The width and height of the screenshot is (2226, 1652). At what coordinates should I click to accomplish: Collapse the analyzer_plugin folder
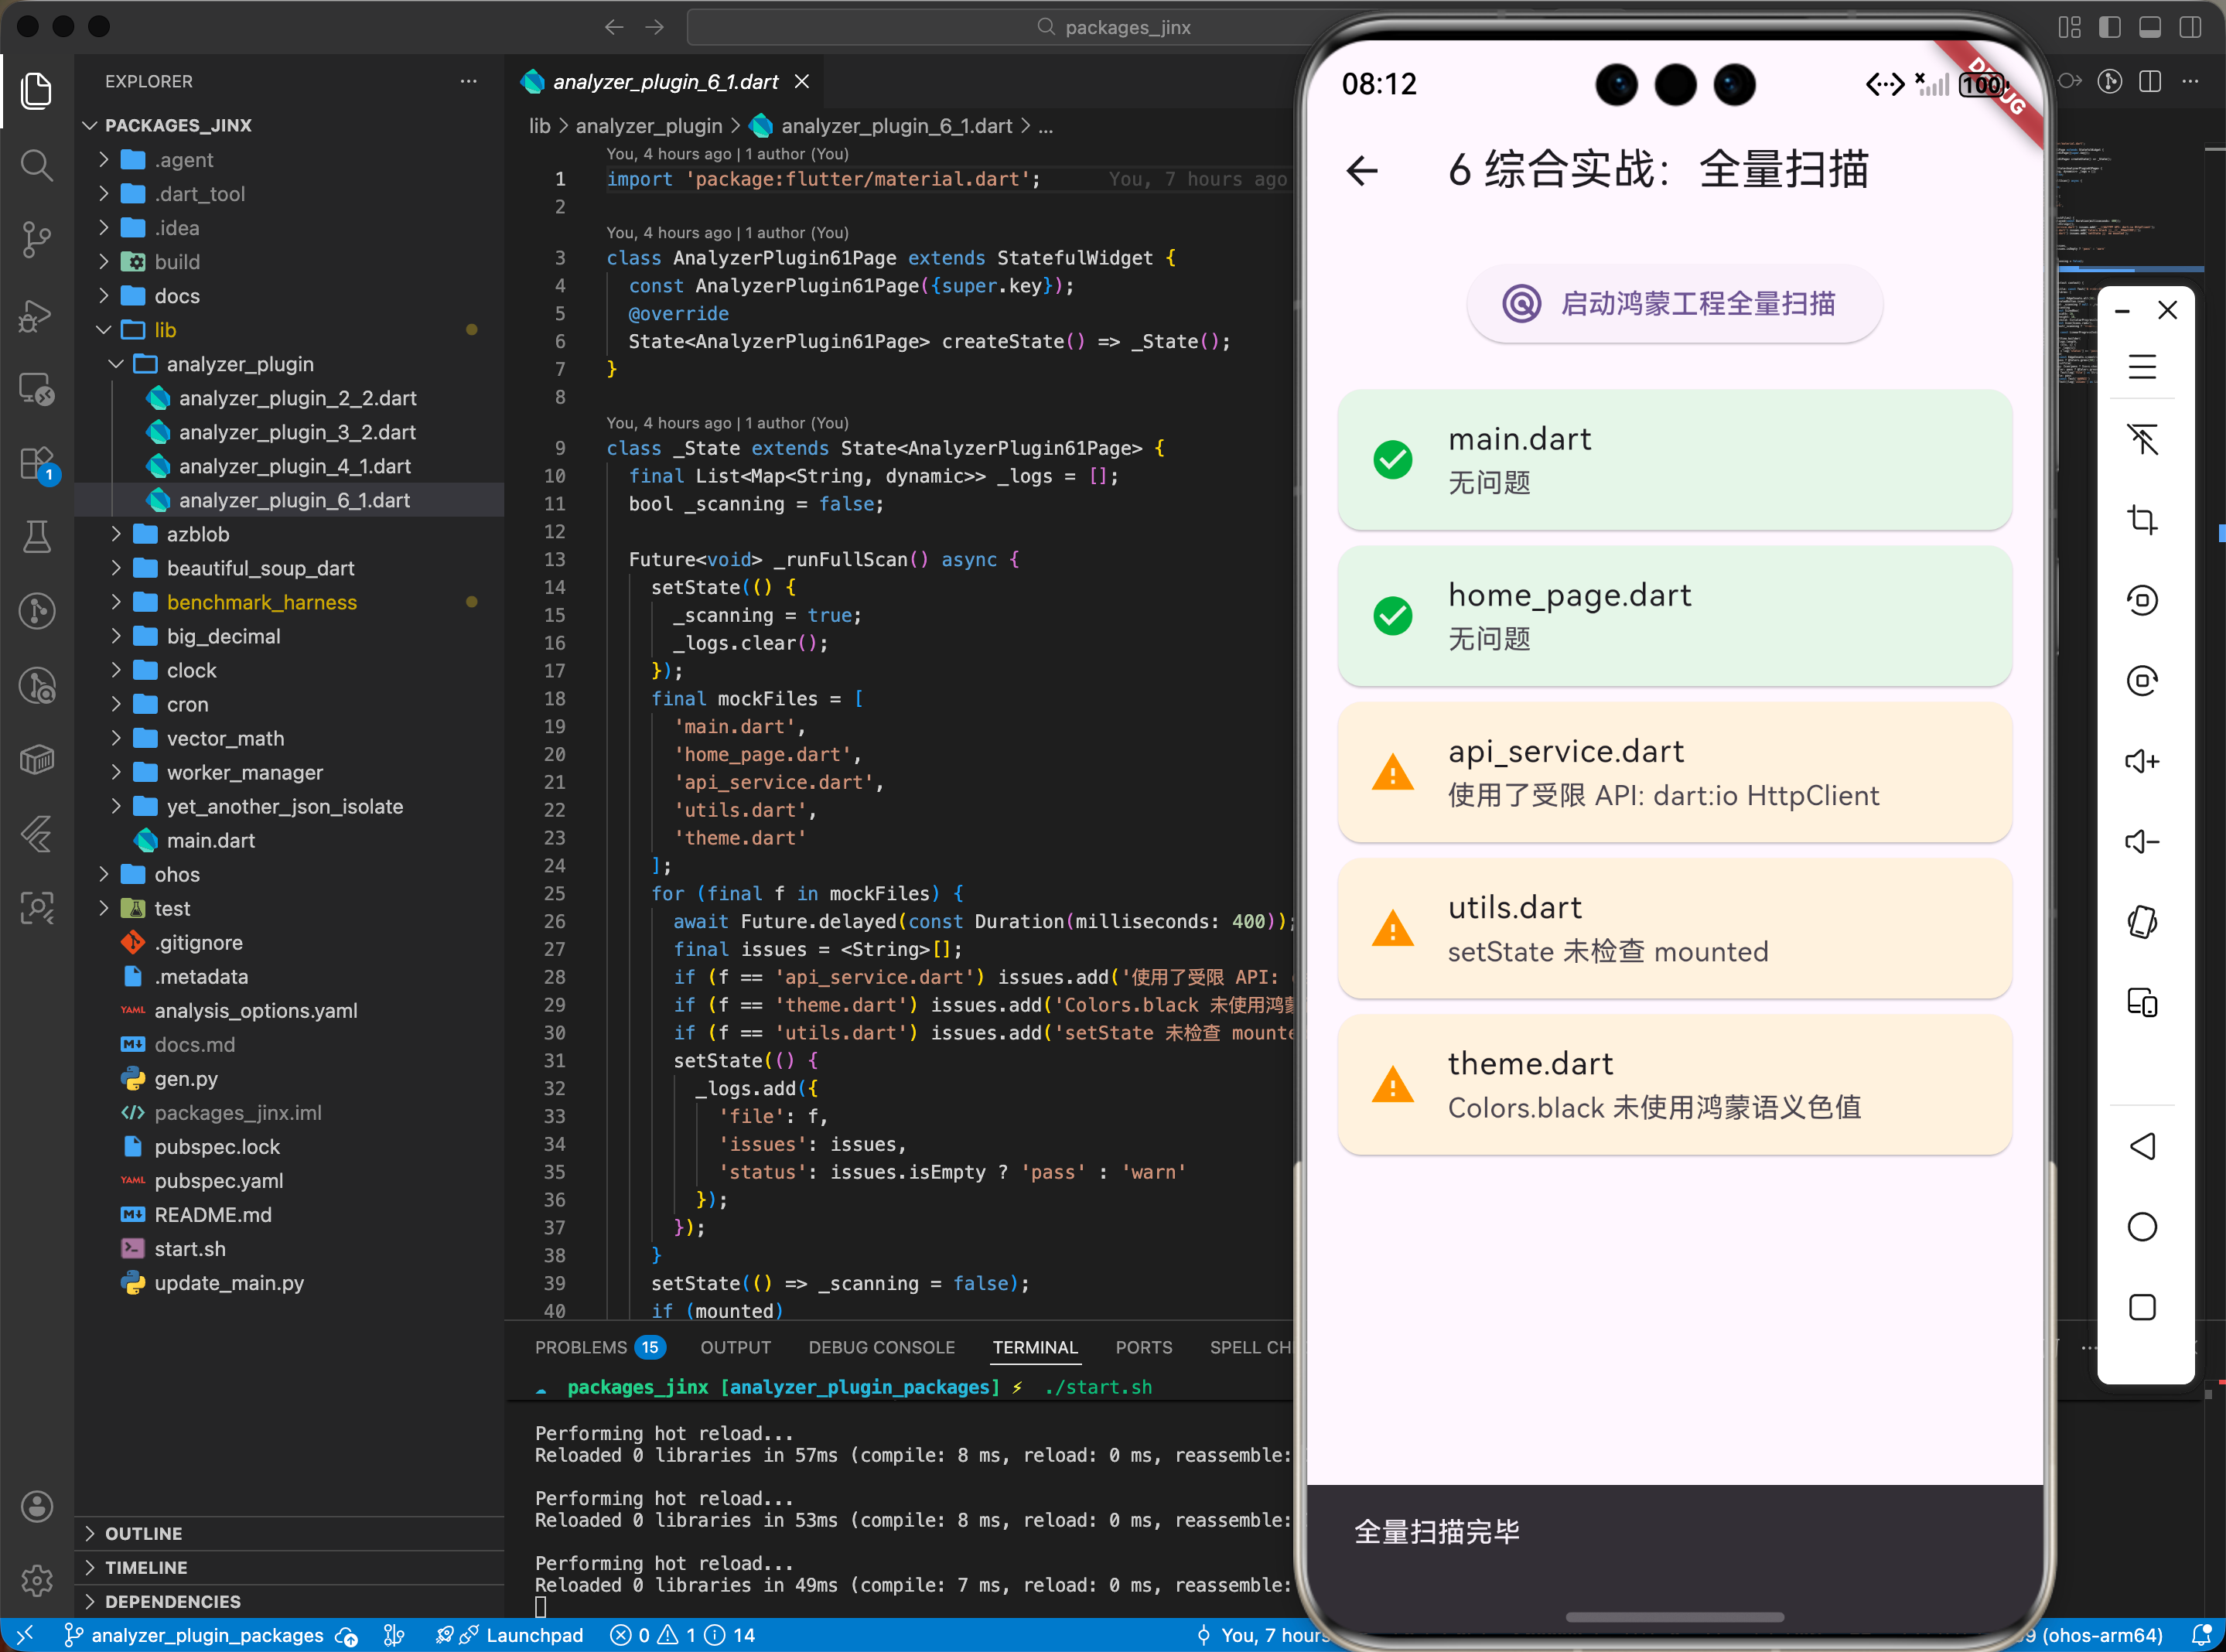(x=239, y=364)
